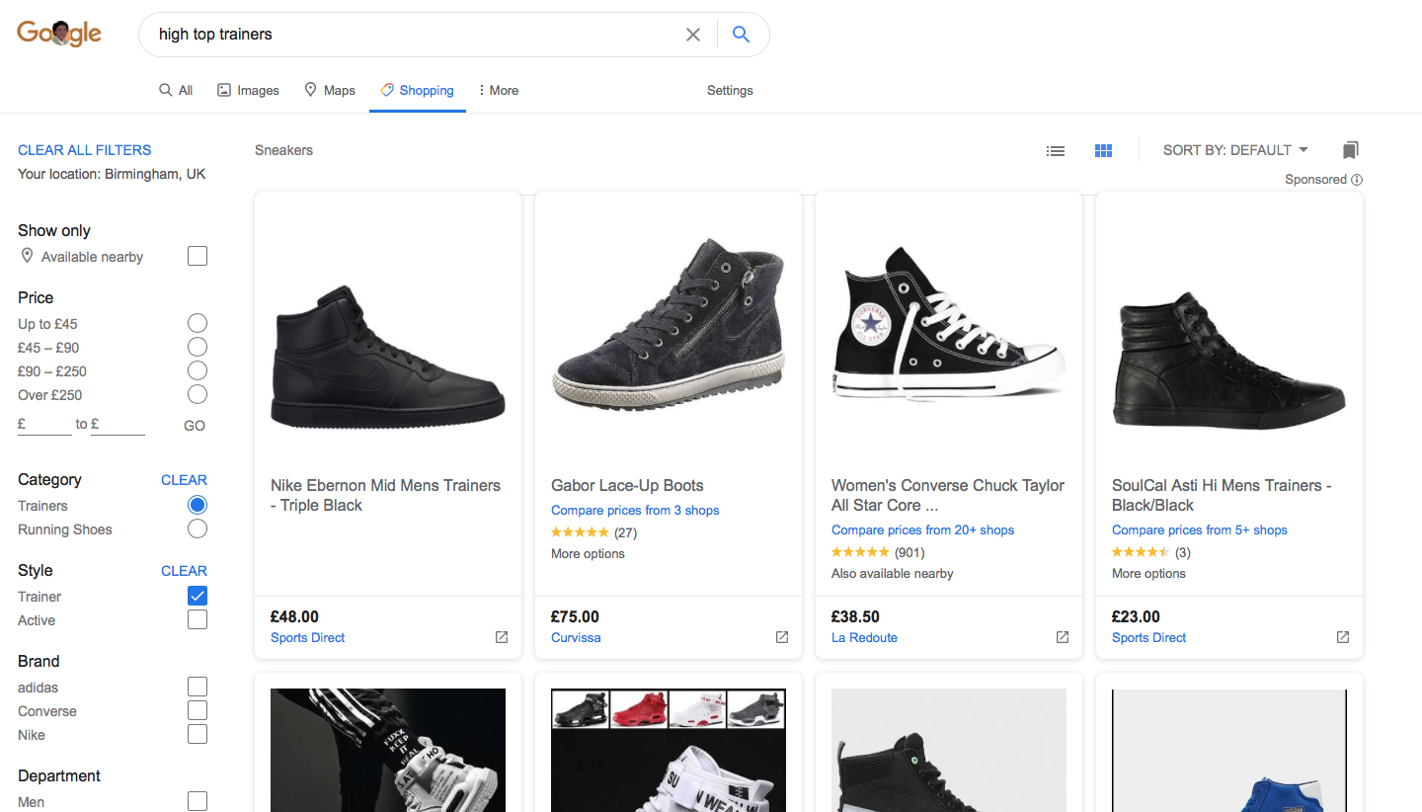The width and height of the screenshot is (1422, 812).
Task: Select the Over £250 price option
Action: pos(197,394)
